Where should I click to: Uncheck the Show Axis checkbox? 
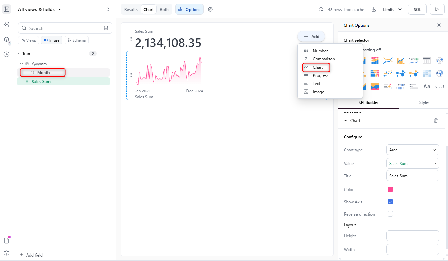(x=390, y=202)
